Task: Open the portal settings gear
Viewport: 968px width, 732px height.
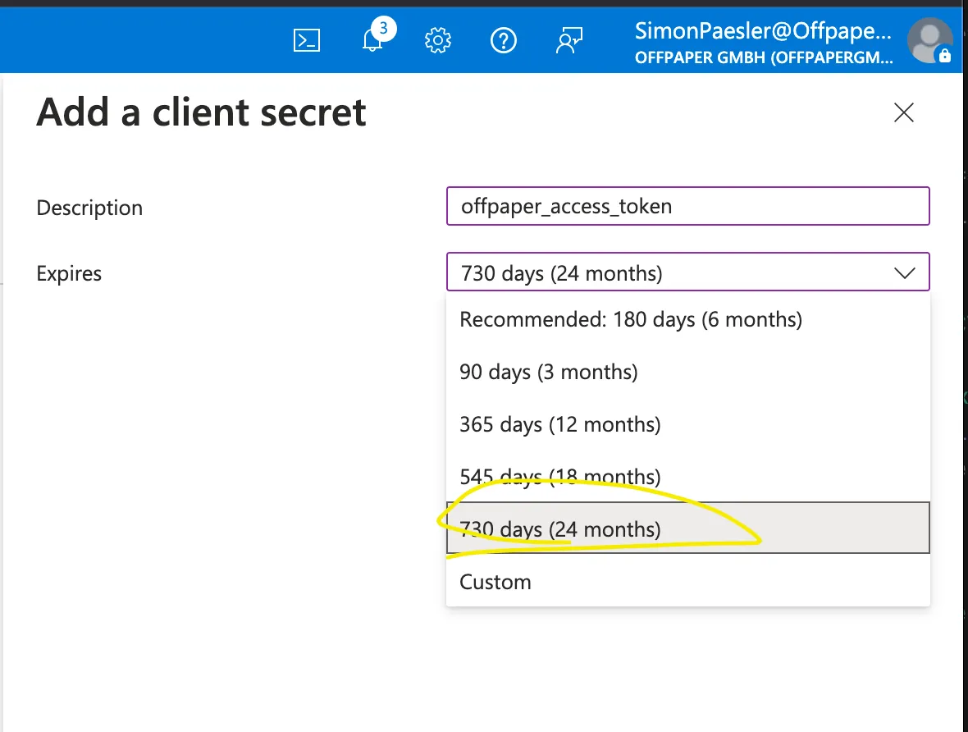Action: (x=438, y=41)
